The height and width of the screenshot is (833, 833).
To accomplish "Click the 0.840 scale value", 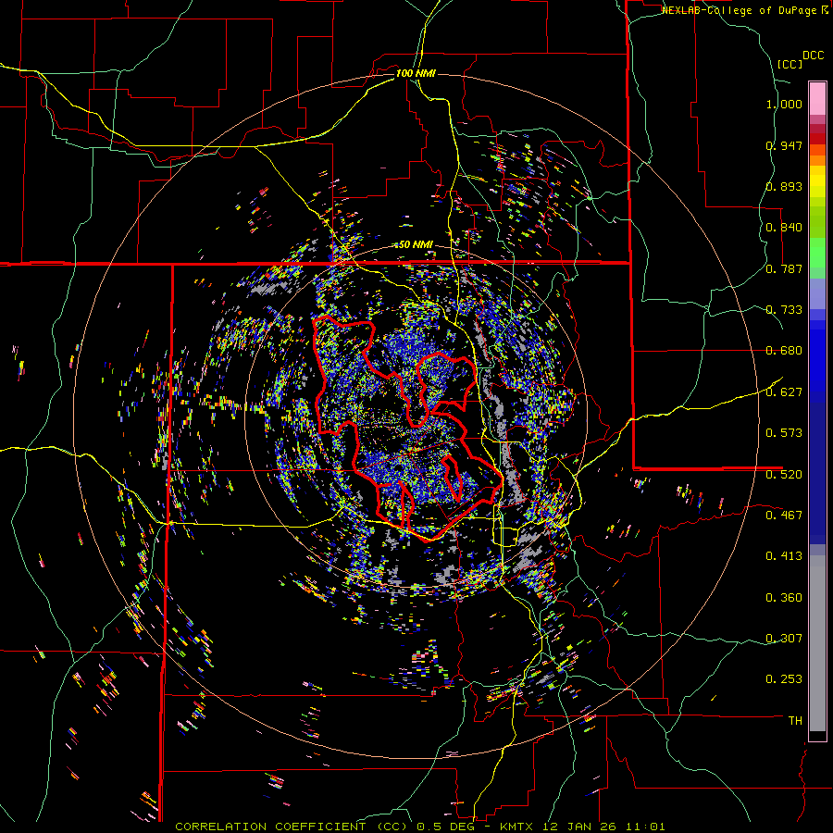I will (x=784, y=228).
